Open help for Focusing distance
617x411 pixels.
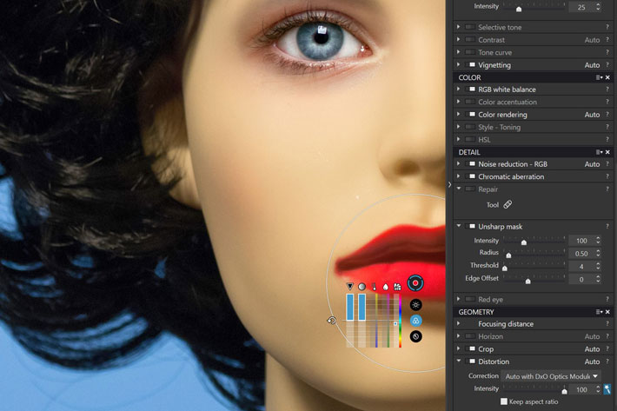(607, 324)
